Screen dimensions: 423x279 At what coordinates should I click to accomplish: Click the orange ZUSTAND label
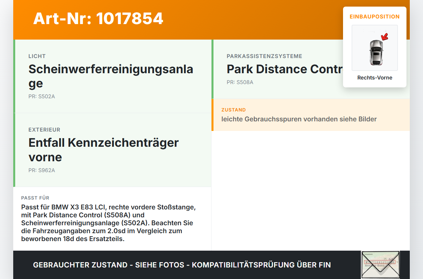[234, 110]
